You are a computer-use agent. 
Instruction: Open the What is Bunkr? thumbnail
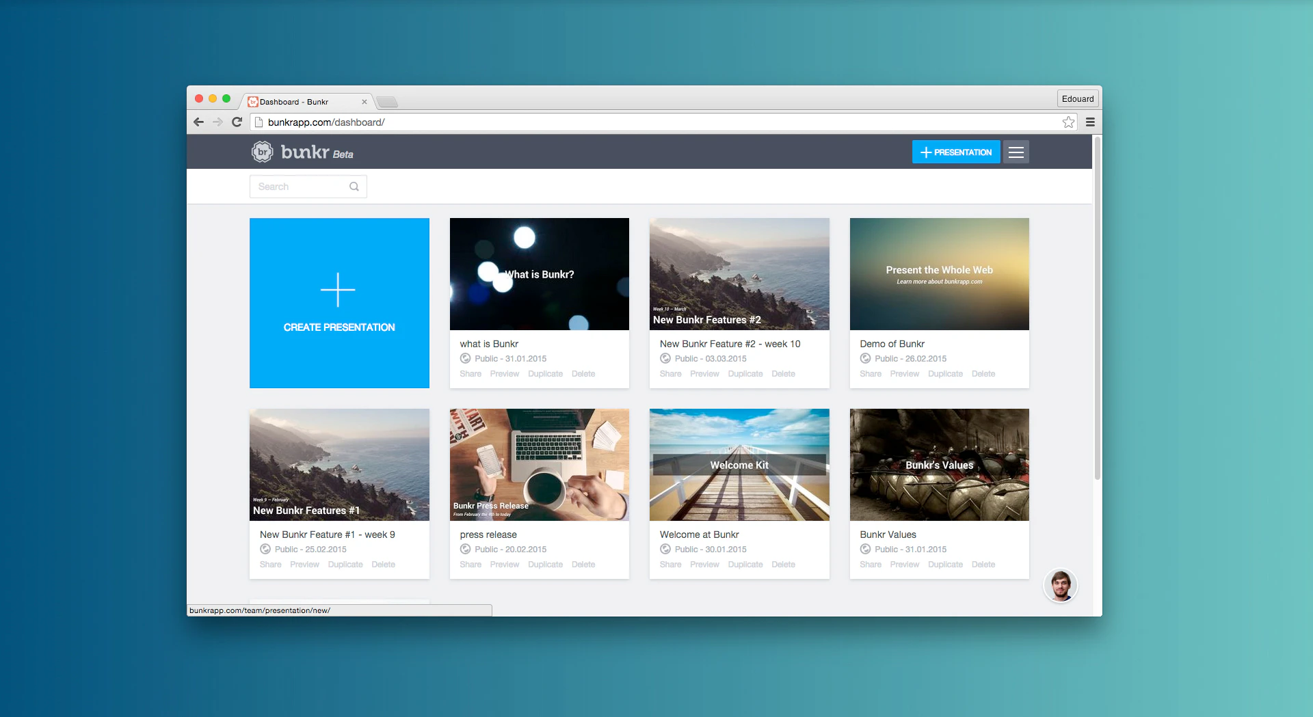coord(540,274)
